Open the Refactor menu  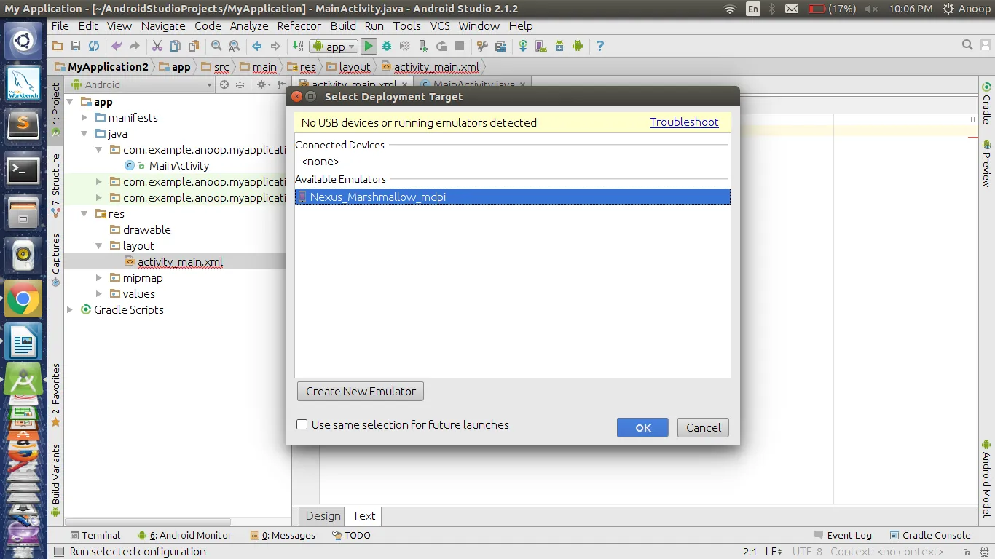point(299,26)
